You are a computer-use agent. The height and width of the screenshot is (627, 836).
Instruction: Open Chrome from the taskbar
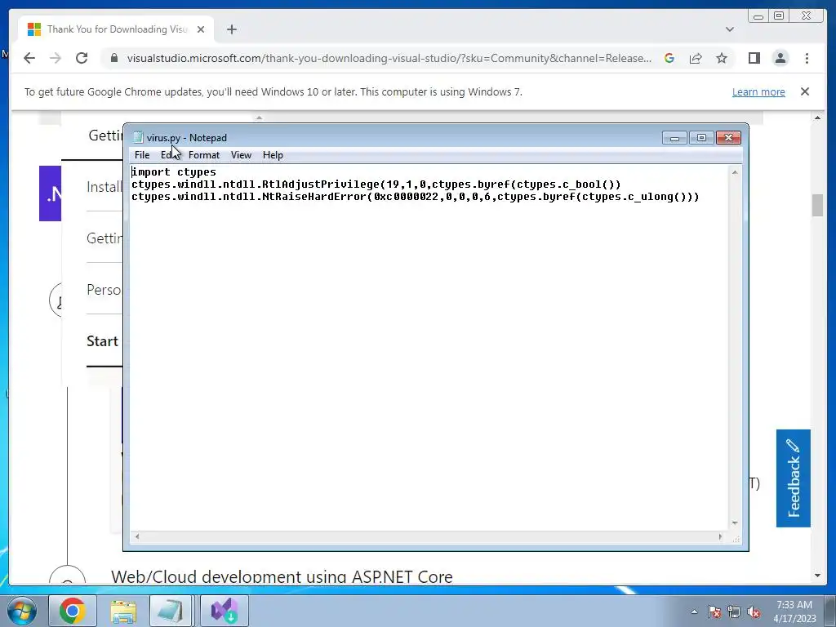coord(73,611)
